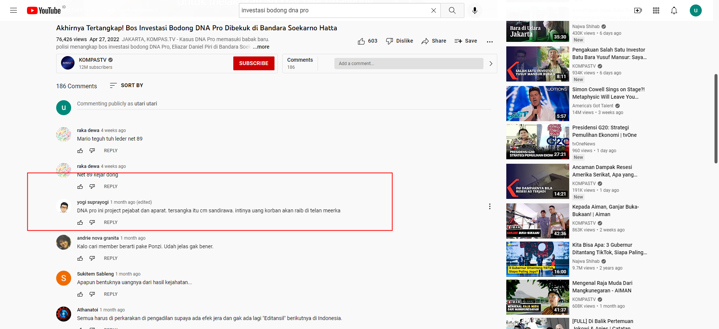Subscribe to KOMPASTV
The width and height of the screenshot is (719, 329).
point(254,63)
